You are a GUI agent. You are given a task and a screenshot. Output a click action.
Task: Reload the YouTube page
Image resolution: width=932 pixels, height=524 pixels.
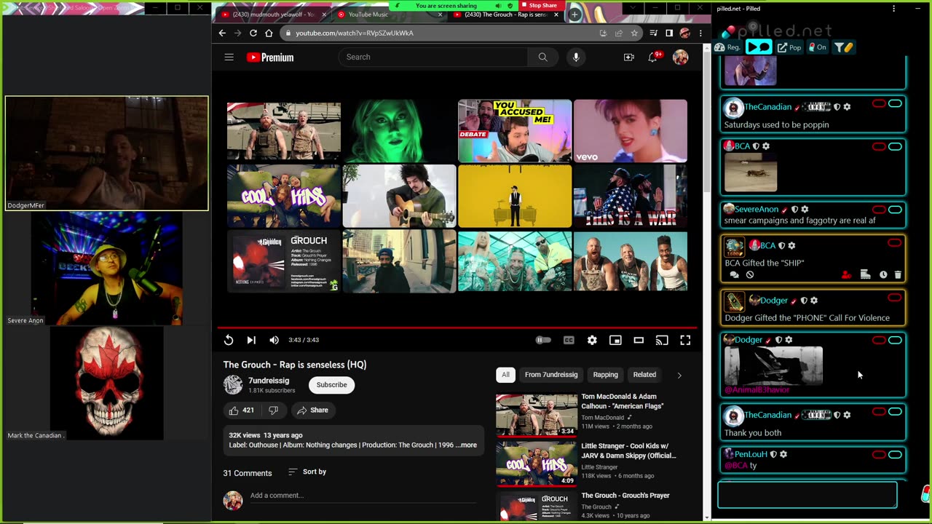pyautogui.click(x=253, y=33)
